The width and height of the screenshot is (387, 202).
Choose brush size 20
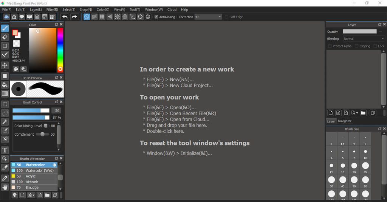(x=354, y=168)
